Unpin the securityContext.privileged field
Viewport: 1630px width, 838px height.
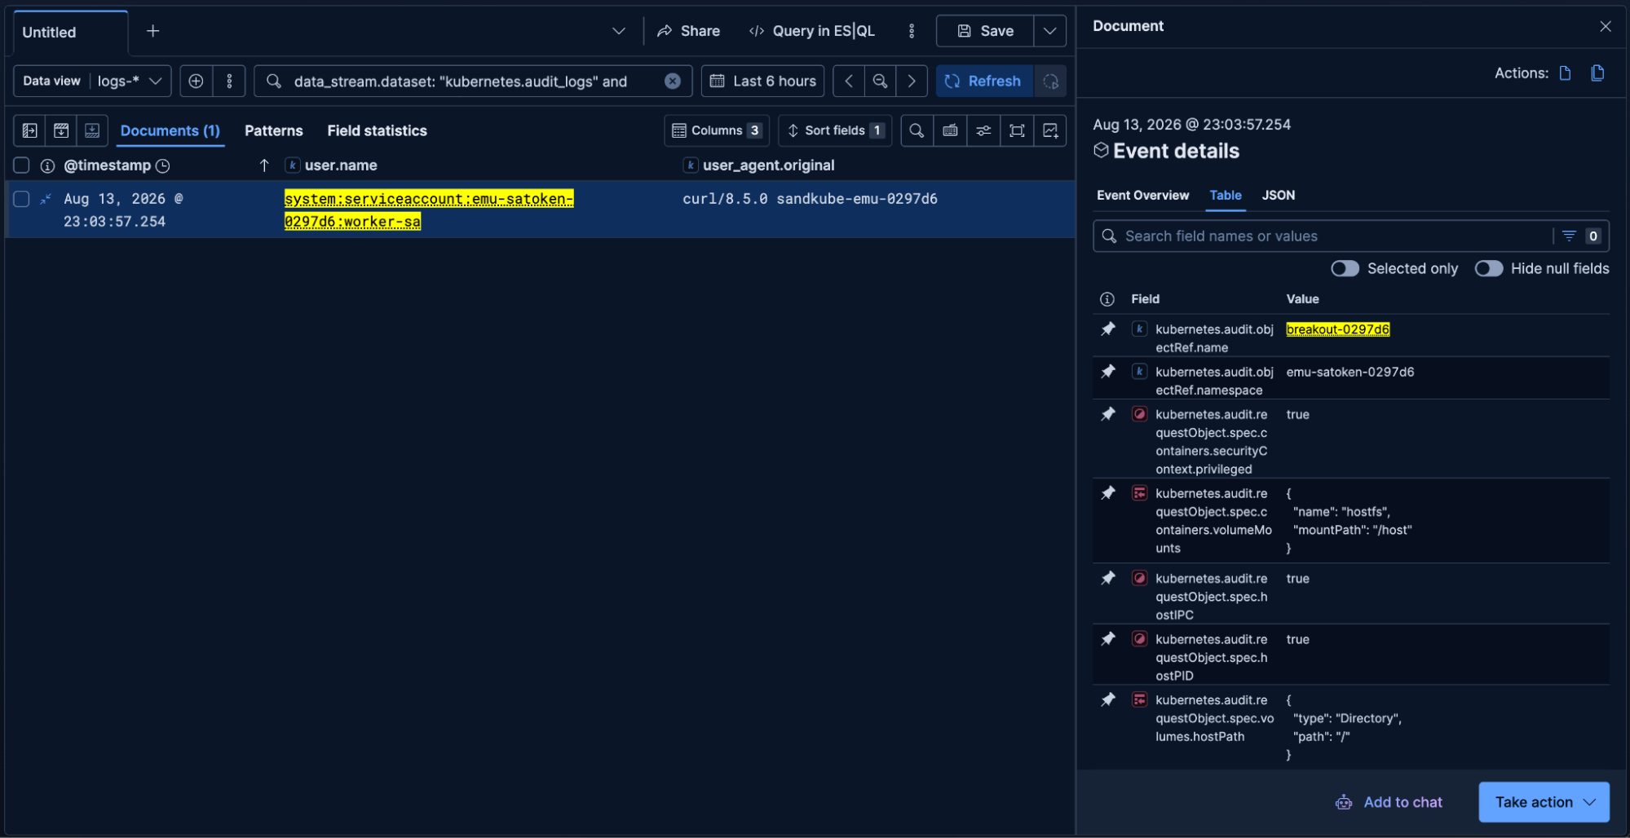pos(1107,414)
